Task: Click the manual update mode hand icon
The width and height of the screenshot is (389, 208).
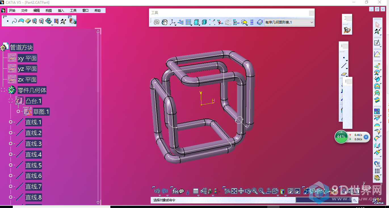Action: pyautogui.click(x=165, y=22)
